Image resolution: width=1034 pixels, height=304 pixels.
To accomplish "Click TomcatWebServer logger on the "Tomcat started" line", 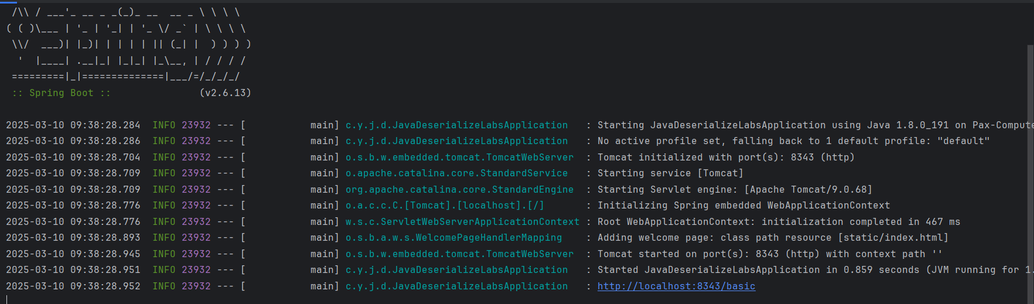I will point(459,254).
